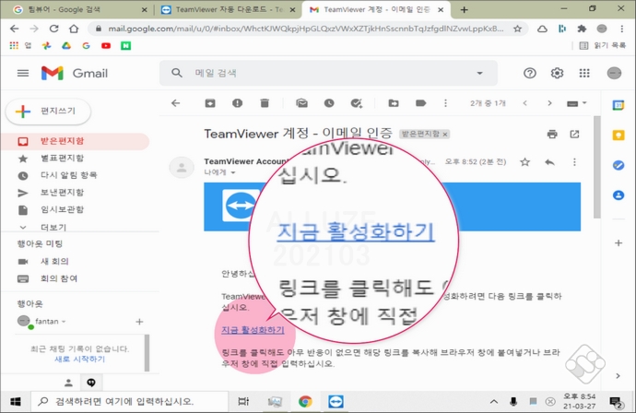The image size is (636, 413).
Task: Print the email
Action: tap(552, 134)
